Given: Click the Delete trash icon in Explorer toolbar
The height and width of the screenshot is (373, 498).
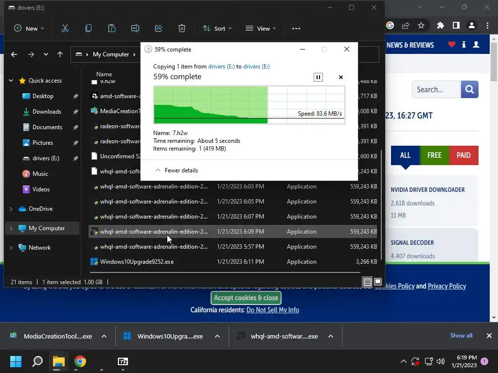Looking at the screenshot, I should 182,28.
